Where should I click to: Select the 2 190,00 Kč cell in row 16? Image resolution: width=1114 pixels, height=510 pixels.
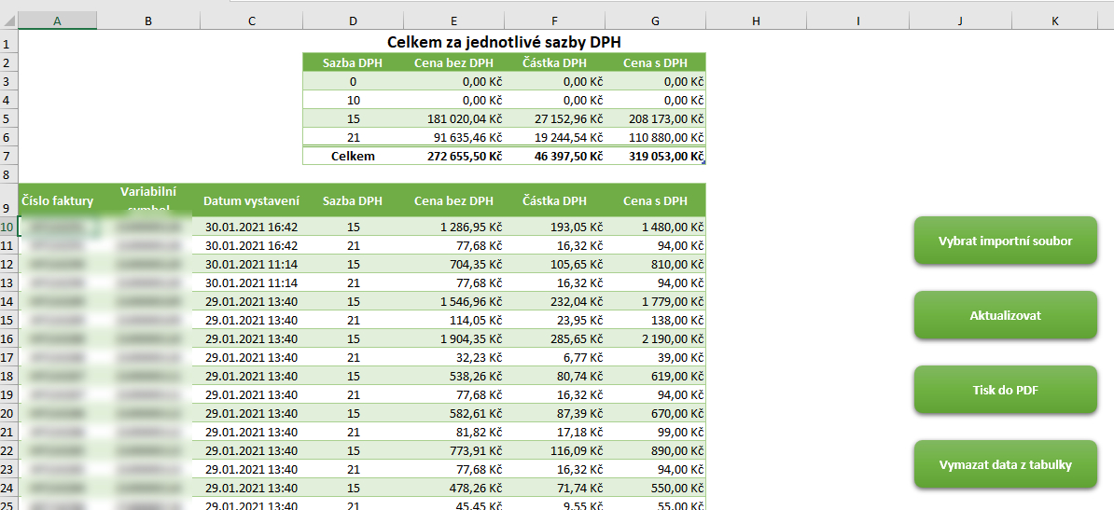click(x=656, y=338)
